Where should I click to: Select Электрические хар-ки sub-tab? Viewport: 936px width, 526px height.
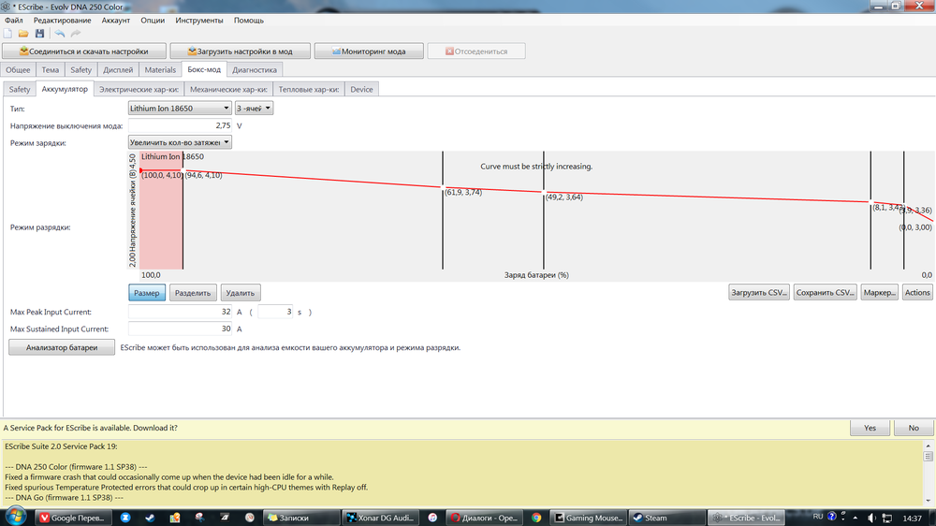(x=139, y=90)
